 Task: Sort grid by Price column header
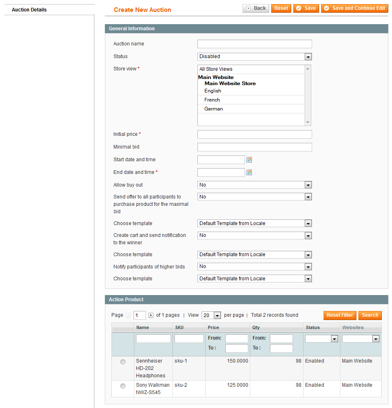(x=213, y=327)
